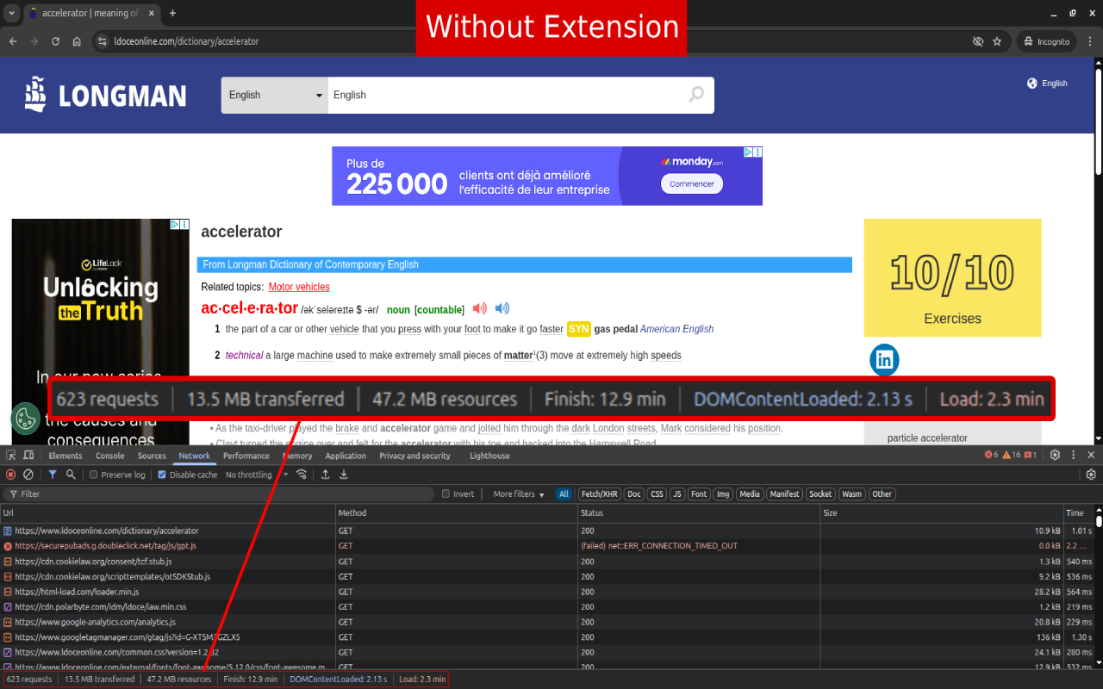1103x689 pixels.
Task: Select the All request type filter
Action: [564, 494]
